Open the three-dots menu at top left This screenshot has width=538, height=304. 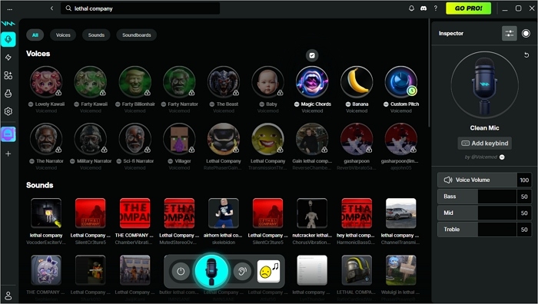pos(9,9)
